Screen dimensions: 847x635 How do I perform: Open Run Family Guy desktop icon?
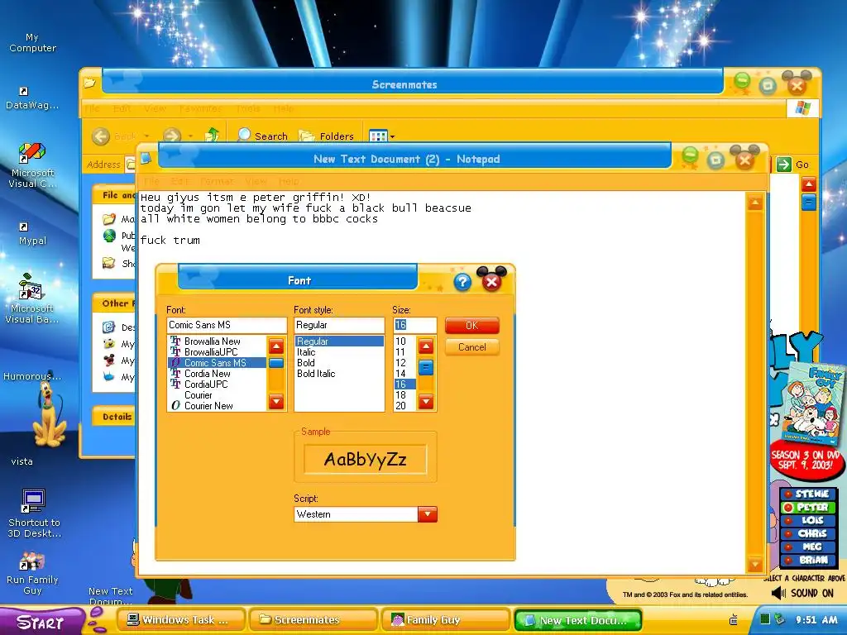click(x=32, y=574)
